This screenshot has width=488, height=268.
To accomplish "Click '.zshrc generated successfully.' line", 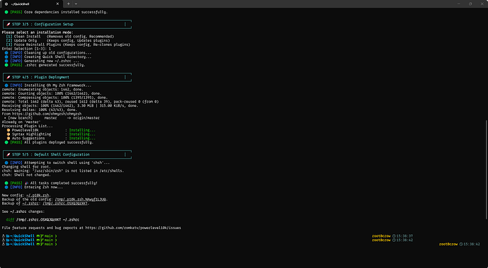I will (x=45, y=65).
